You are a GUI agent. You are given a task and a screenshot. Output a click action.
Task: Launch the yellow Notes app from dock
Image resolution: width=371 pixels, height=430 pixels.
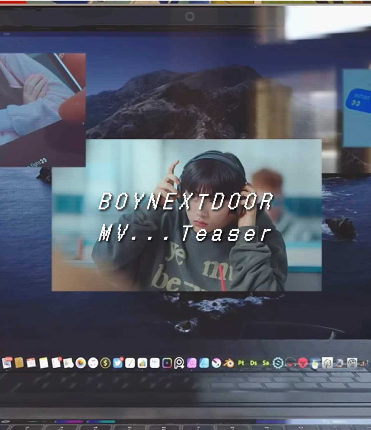pos(43,363)
